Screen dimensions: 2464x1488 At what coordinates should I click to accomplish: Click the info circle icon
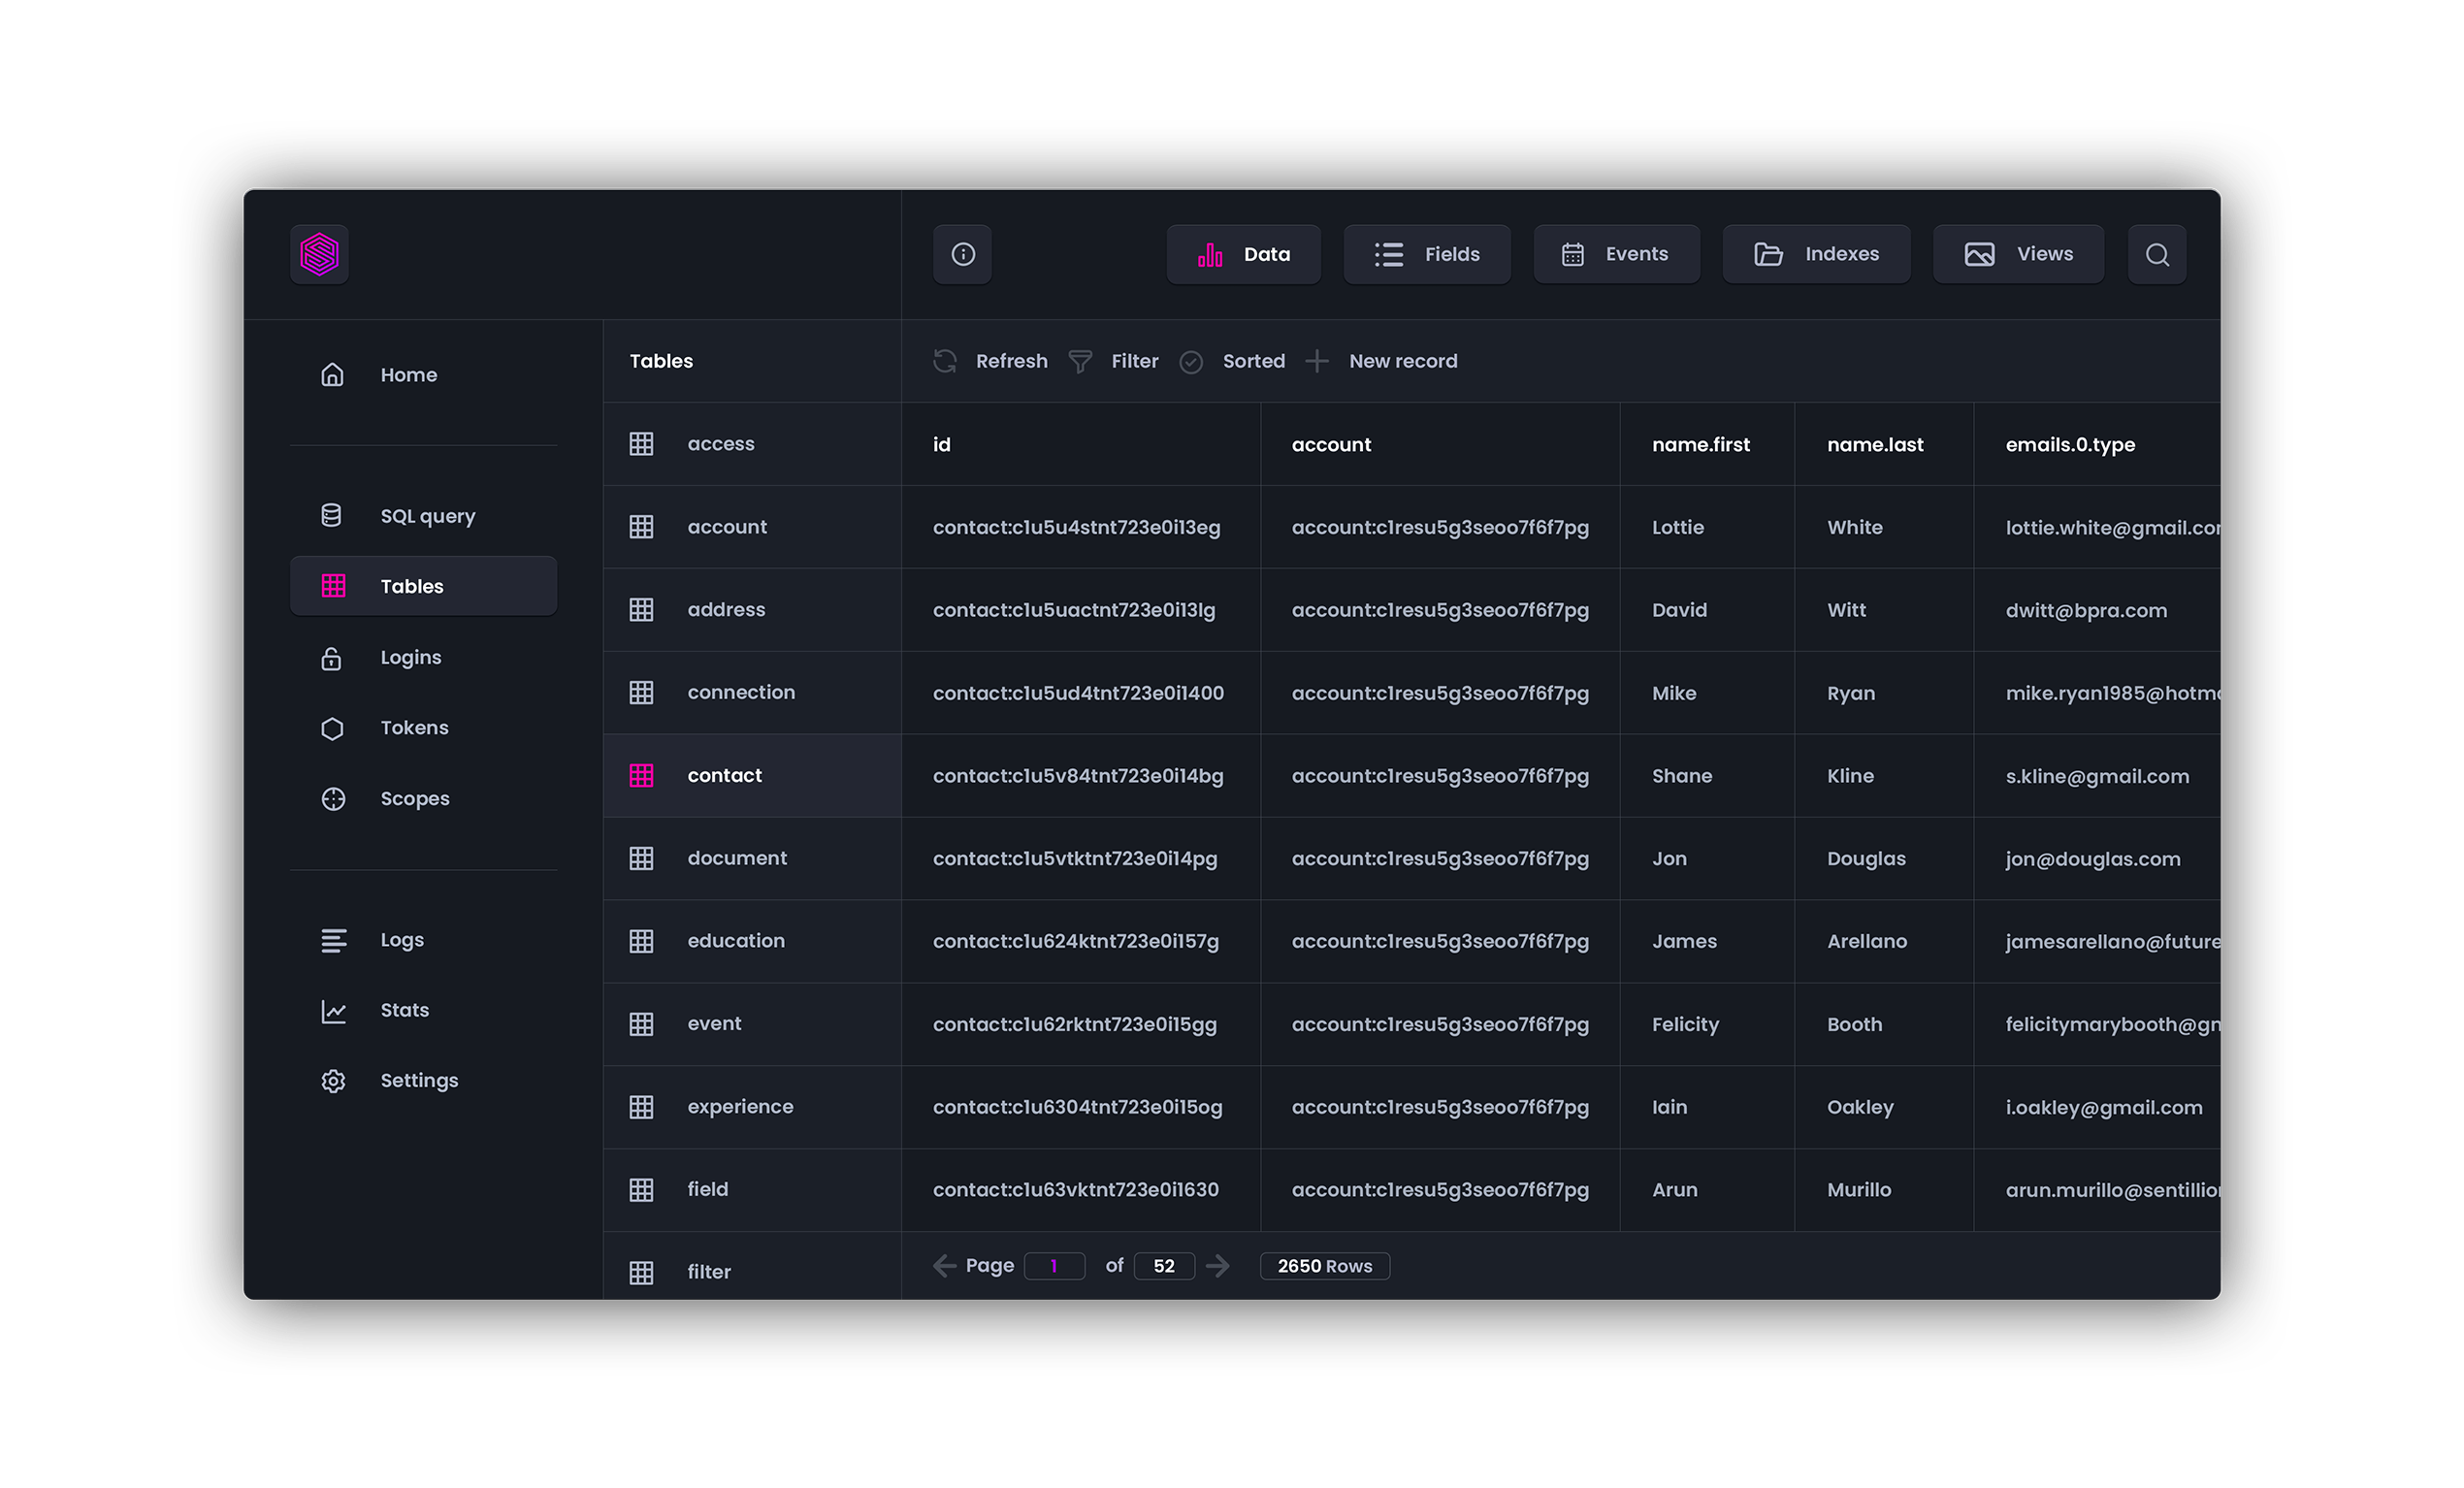(962, 254)
